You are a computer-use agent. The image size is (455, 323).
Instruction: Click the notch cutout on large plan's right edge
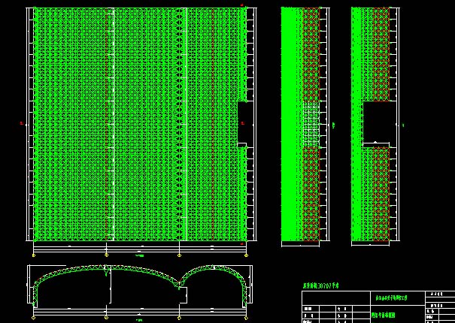point(244,123)
